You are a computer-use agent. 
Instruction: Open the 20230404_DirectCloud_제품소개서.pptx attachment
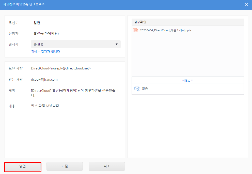(x=166, y=30)
